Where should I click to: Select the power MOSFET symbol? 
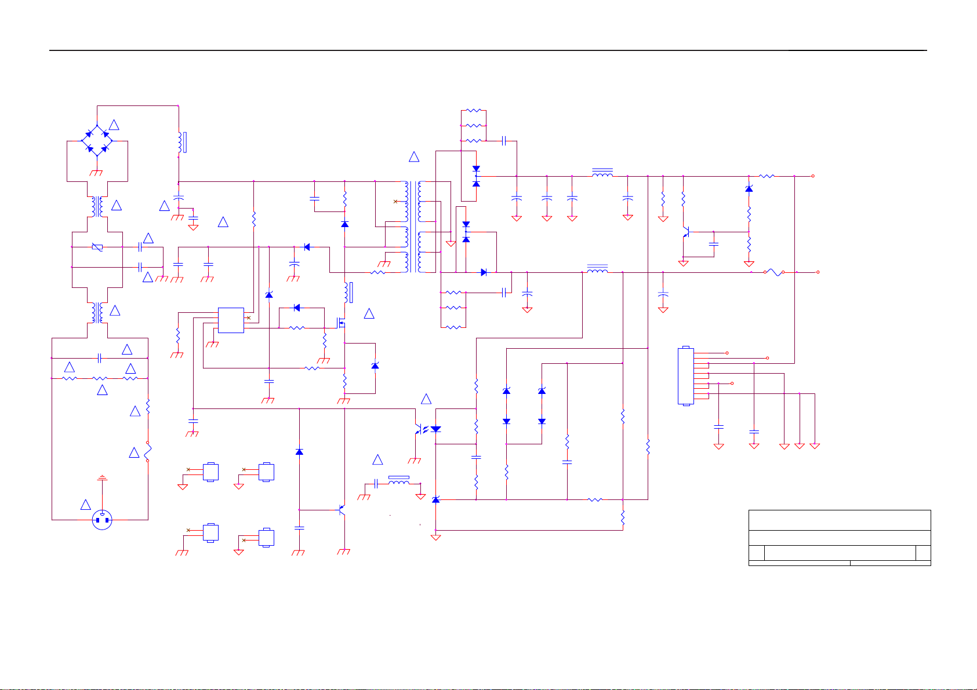point(342,323)
